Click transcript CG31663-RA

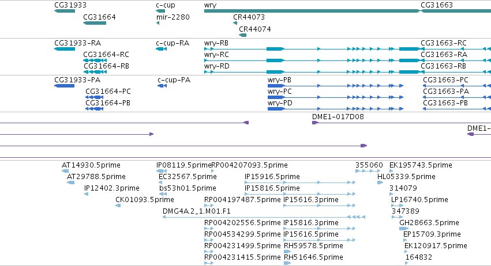pos(444,55)
